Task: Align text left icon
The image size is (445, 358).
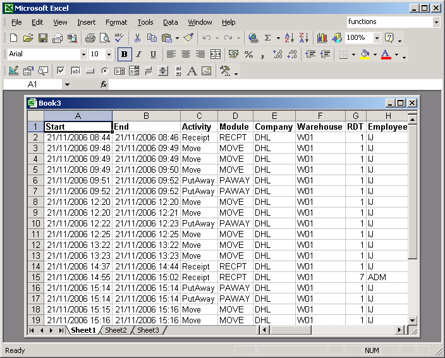Action: [171, 54]
